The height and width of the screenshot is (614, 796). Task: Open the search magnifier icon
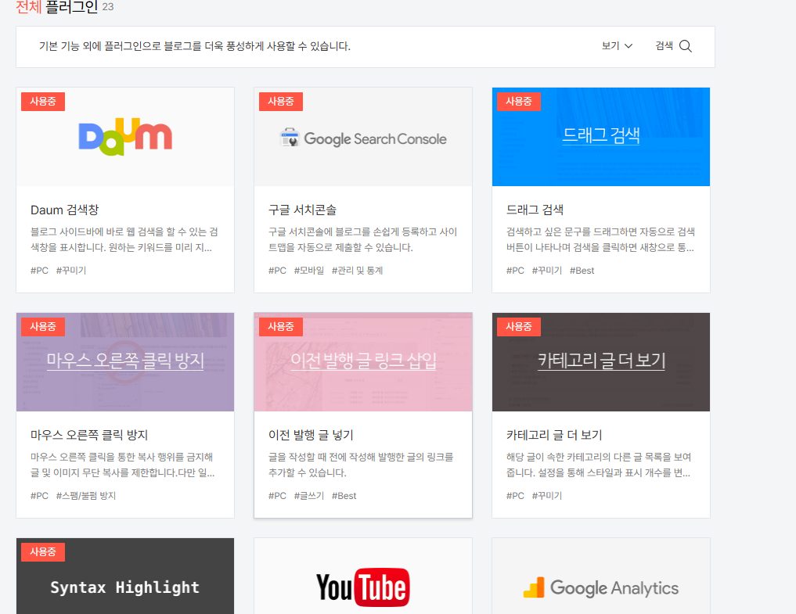coord(686,46)
